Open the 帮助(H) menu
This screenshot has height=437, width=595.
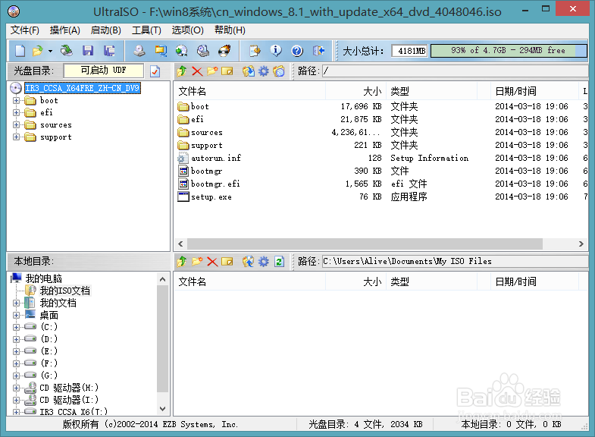(230, 30)
